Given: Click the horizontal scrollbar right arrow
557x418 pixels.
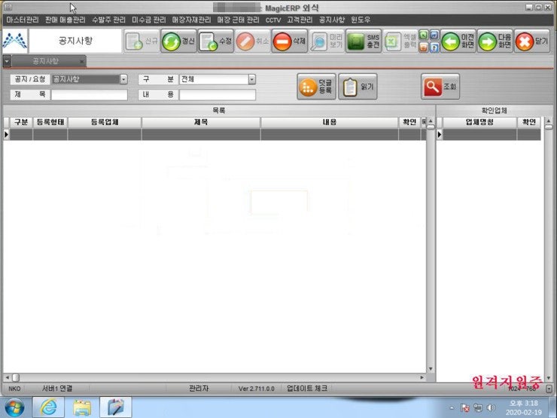Looking at the screenshot, I should [x=422, y=377].
